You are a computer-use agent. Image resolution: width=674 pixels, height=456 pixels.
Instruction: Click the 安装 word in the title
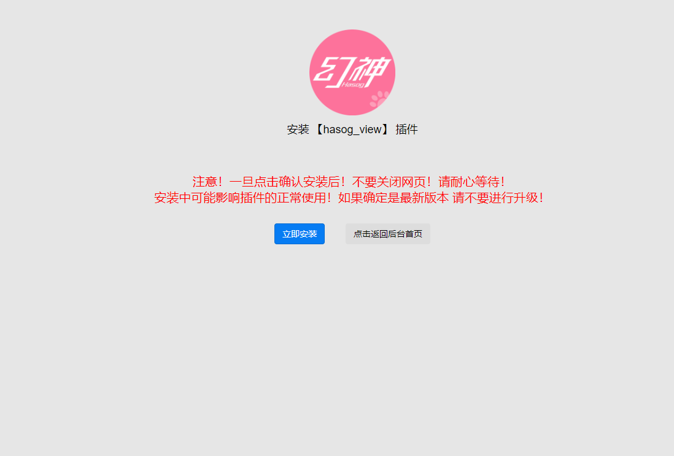tap(298, 129)
